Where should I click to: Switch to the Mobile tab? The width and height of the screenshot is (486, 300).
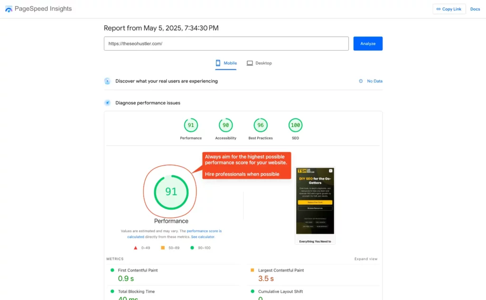(226, 63)
